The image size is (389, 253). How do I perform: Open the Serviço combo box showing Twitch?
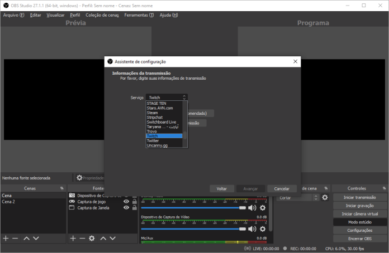(167, 98)
